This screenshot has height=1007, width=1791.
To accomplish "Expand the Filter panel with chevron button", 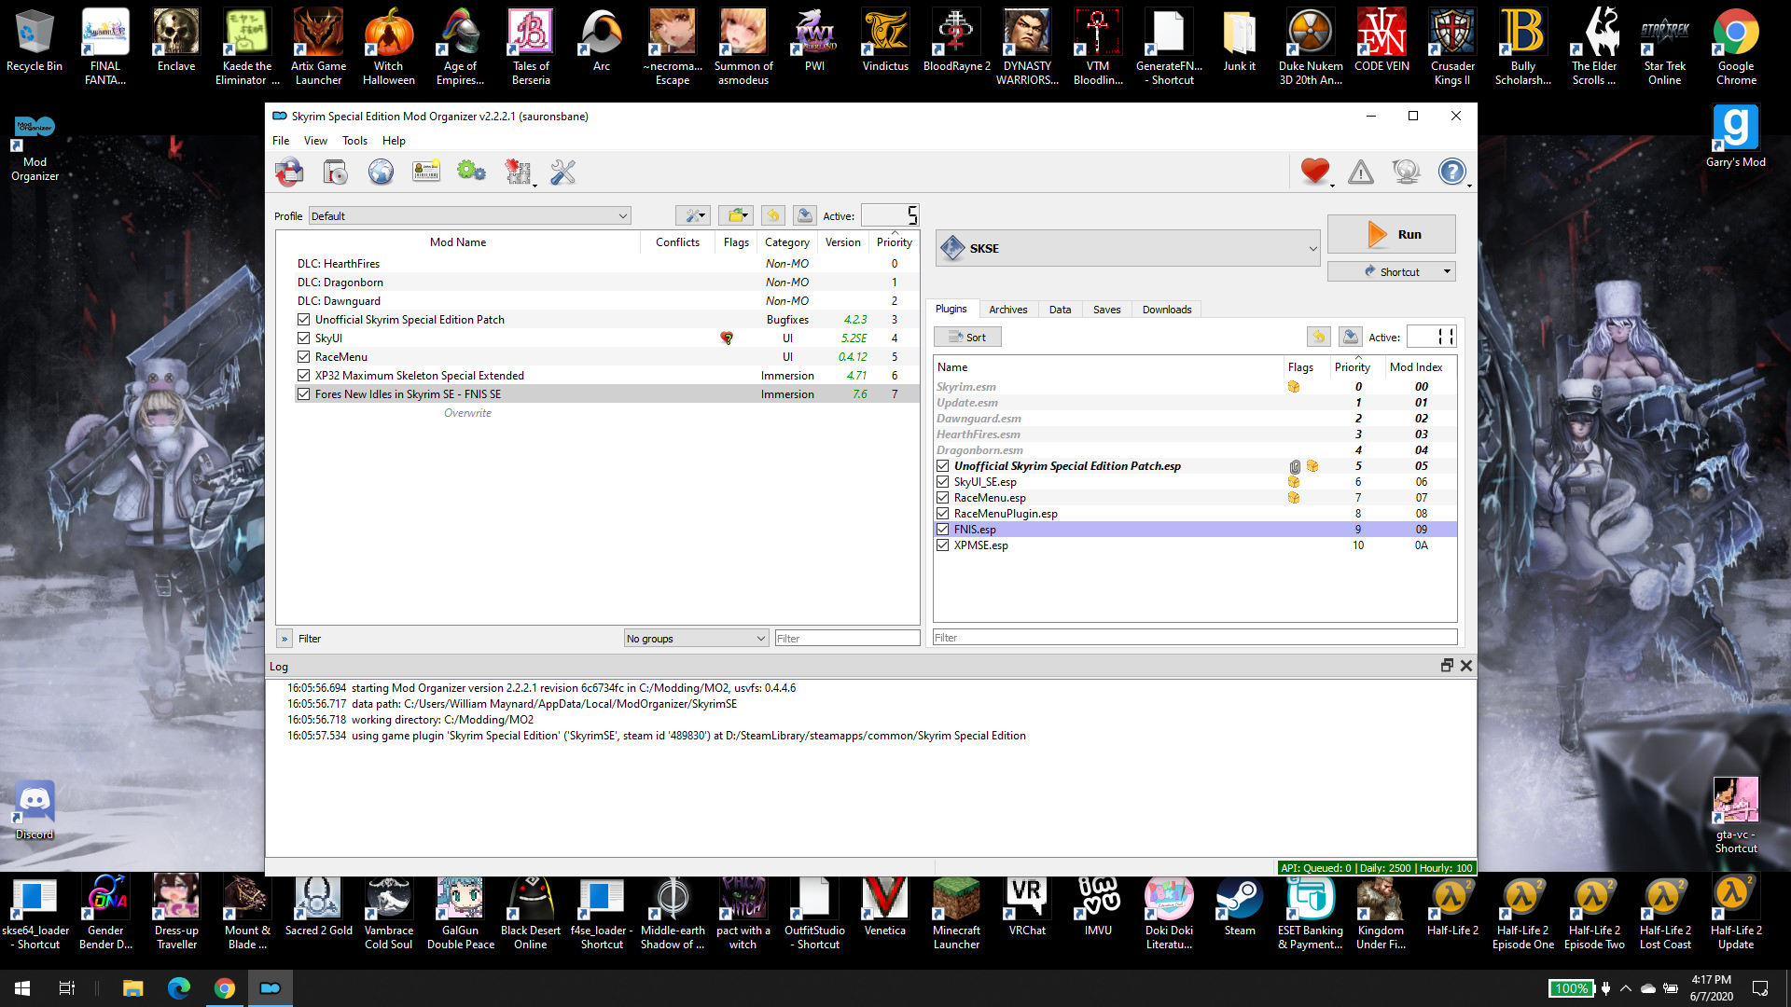I will tap(285, 639).
